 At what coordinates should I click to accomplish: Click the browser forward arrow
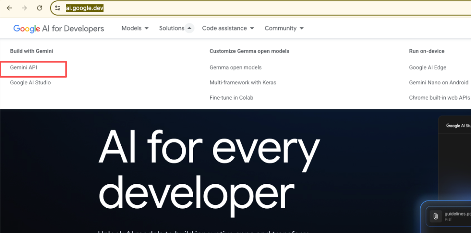(24, 8)
